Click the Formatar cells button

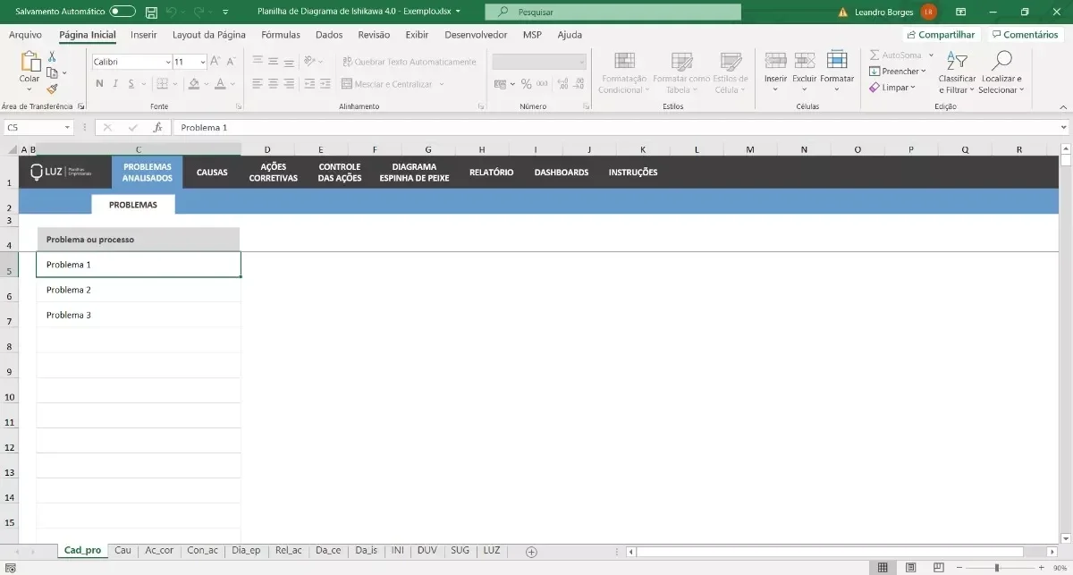[x=837, y=72]
